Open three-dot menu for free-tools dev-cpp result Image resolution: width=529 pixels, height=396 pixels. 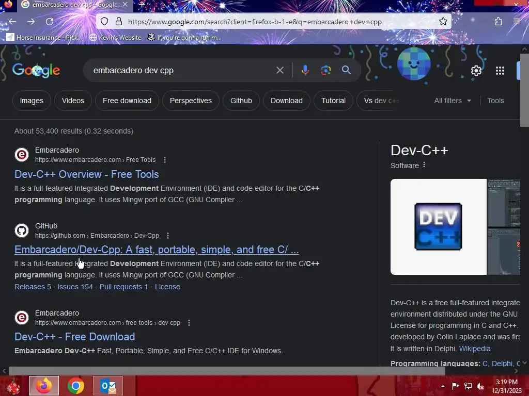(x=189, y=323)
